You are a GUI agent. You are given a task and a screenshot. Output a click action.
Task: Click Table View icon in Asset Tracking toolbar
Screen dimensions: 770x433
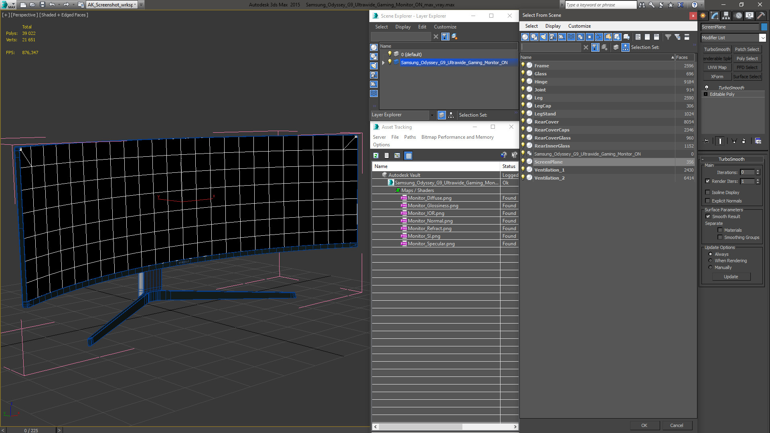point(408,156)
